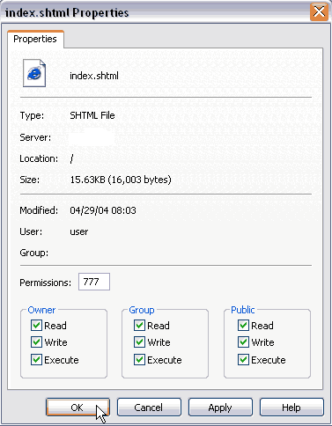332x426 pixels.
Task: Uncheck Owner Read permission
Action: click(36, 326)
